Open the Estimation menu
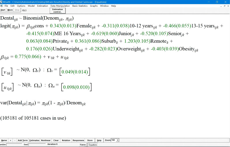 [43, 6]
